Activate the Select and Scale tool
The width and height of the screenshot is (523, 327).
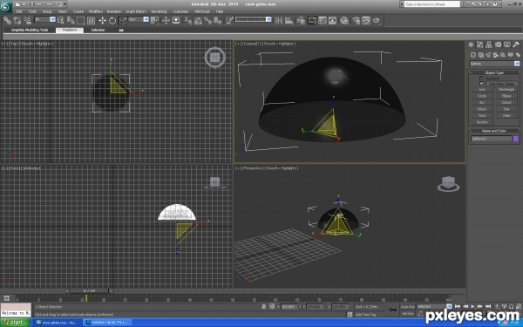123,21
